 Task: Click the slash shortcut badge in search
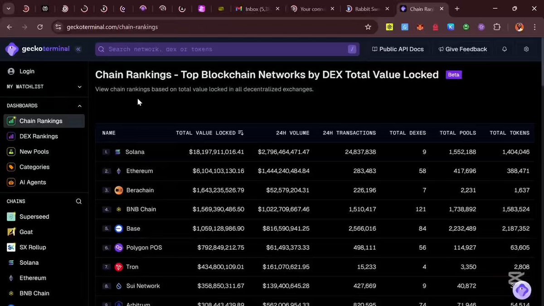point(352,49)
